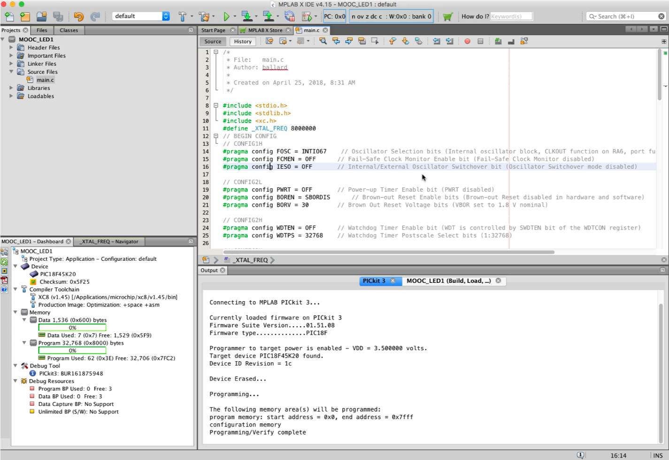
Task: Switch to _XTAL_FREQ Navigator tab
Action: click(x=109, y=242)
